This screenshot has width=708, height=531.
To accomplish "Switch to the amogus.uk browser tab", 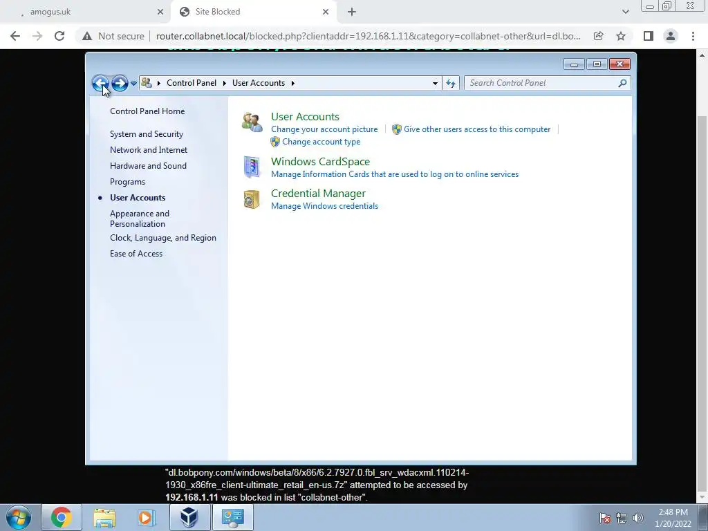I will tap(86, 12).
